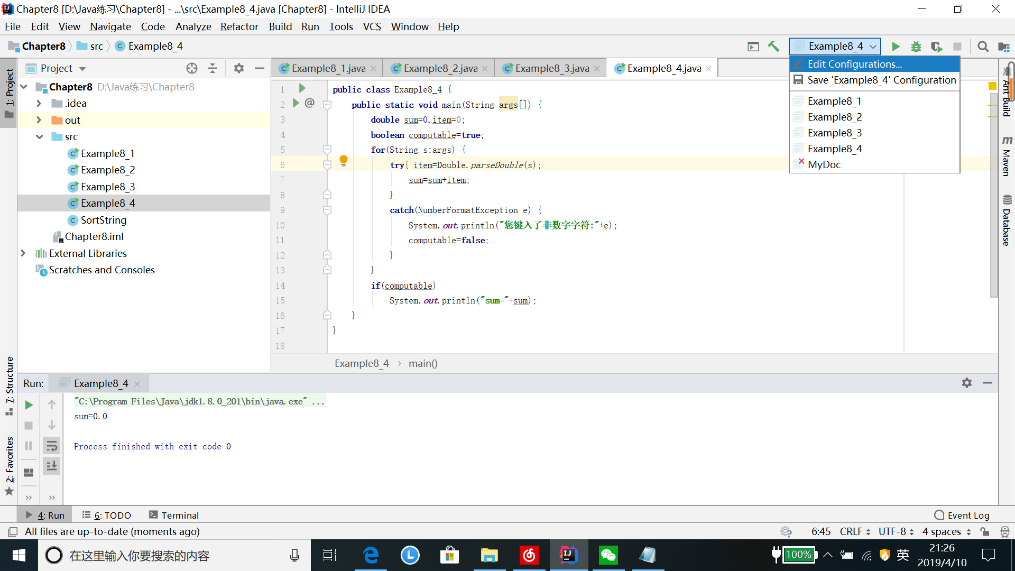
Task: Open the Event Log
Action: (962, 515)
